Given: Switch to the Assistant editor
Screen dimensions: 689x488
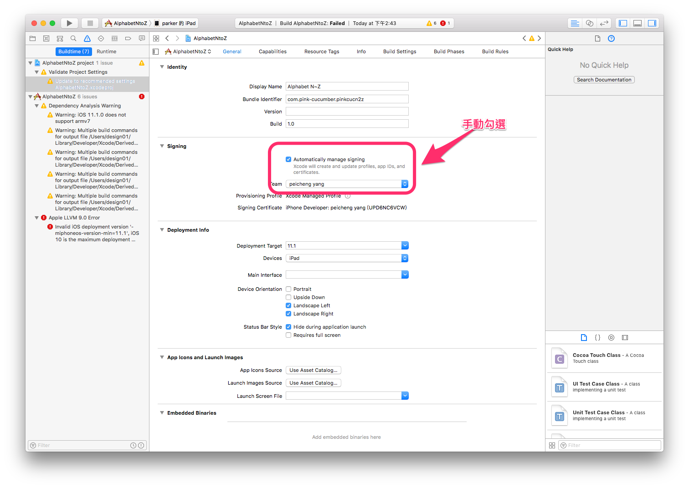Looking at the screenshot, I should pyautogui.click(x=589, y=23).
